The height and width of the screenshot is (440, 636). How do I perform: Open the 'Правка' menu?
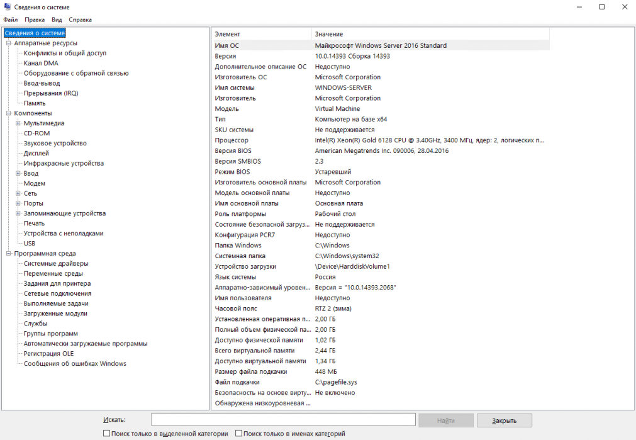pyautogui.click(x=35, y=20)
